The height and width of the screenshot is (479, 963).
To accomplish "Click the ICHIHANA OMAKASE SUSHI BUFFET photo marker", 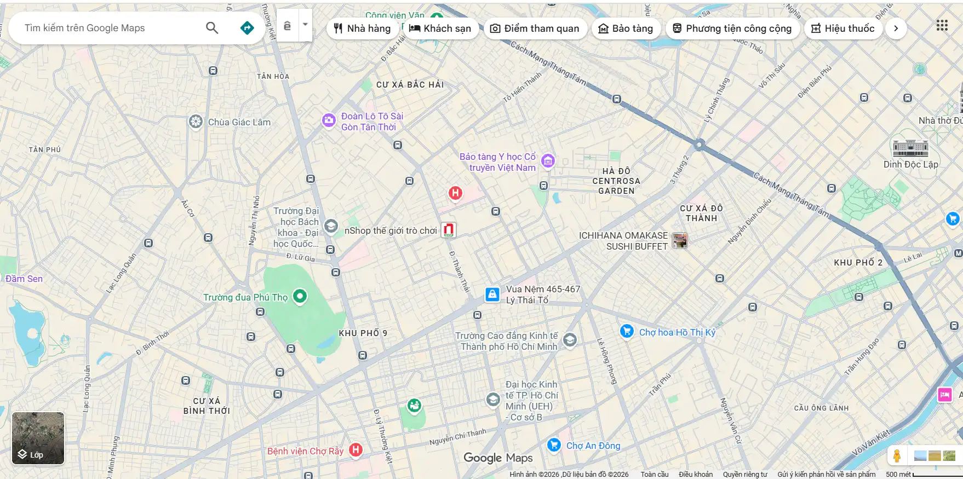I will pos(680,240).
